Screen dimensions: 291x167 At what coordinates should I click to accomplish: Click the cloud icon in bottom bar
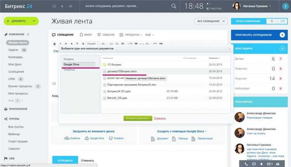[x=278, y=164]
